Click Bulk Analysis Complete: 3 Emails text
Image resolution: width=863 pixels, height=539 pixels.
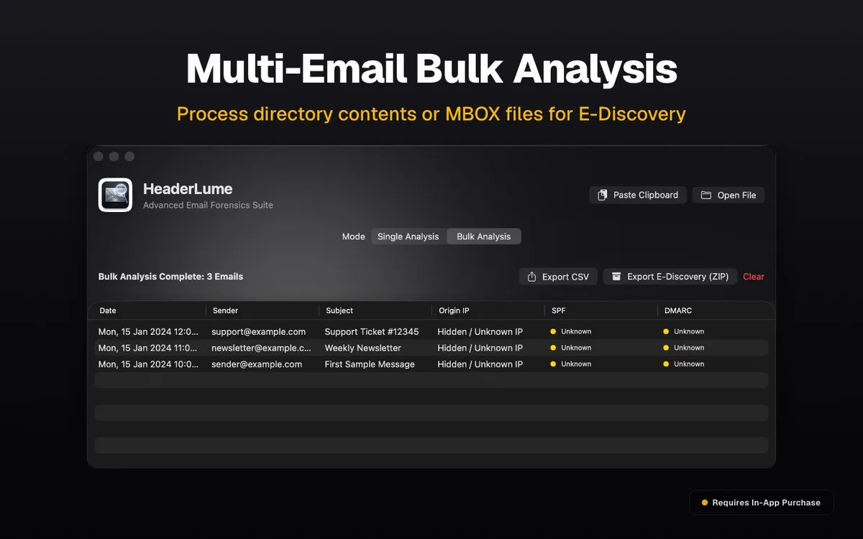(170, 277)
